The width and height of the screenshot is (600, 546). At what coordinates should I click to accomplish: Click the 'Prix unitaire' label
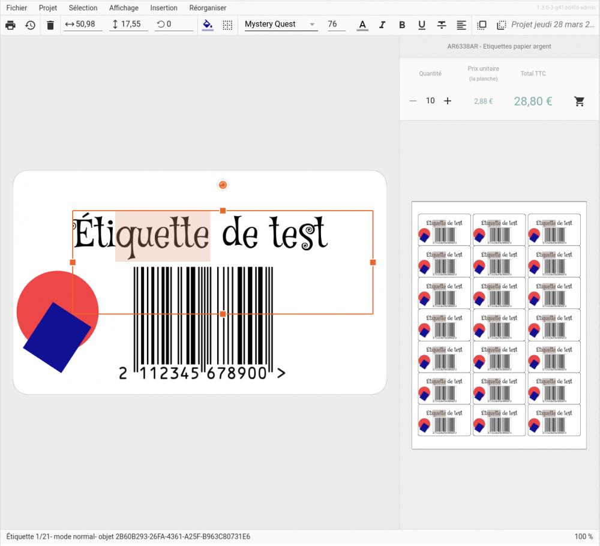(483, 68)
